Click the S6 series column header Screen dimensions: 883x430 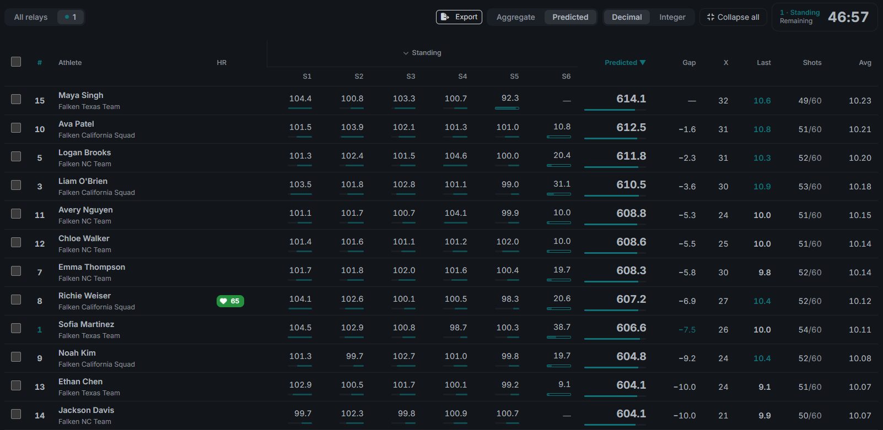coord(566,77)
